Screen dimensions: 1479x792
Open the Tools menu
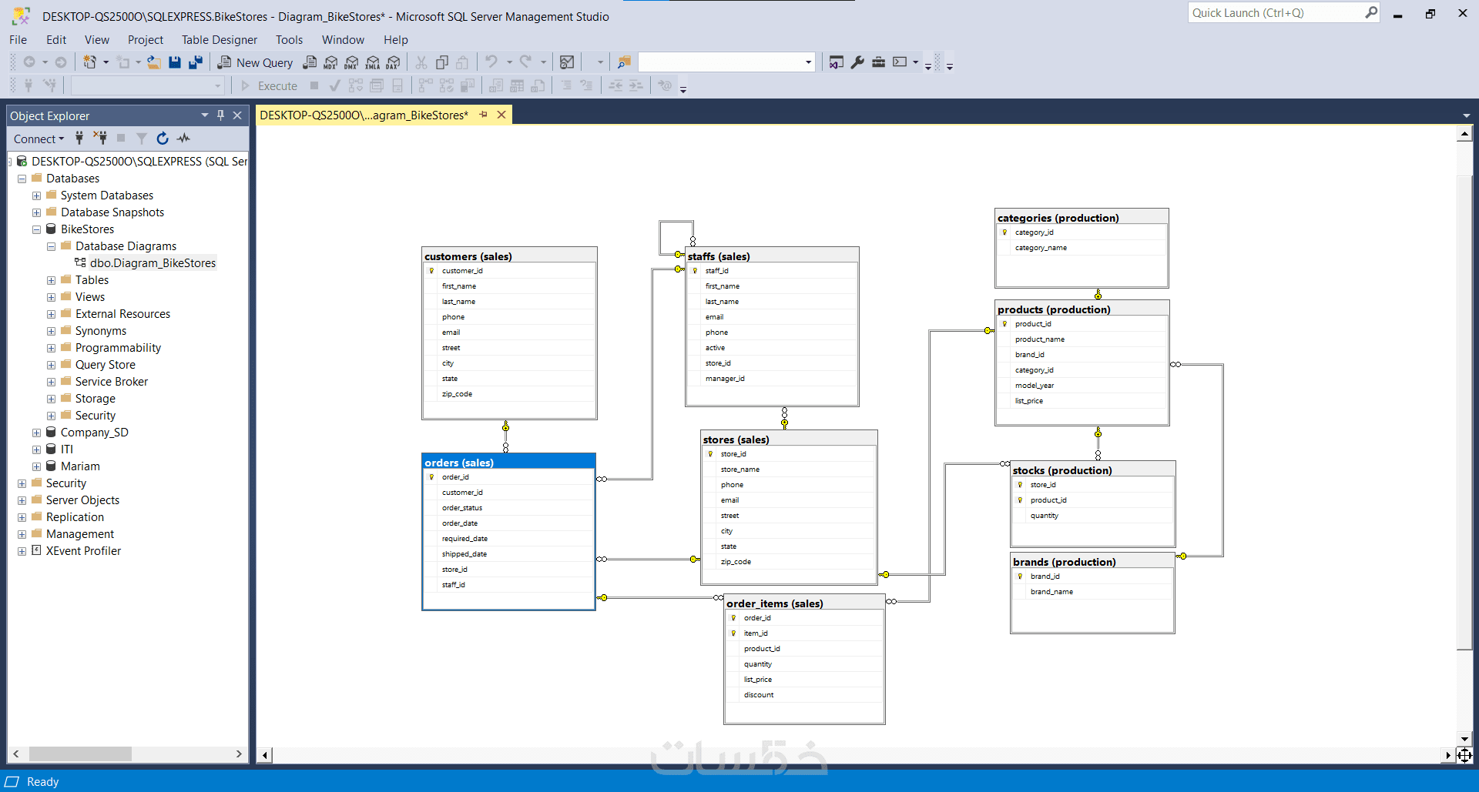point(290,40)
